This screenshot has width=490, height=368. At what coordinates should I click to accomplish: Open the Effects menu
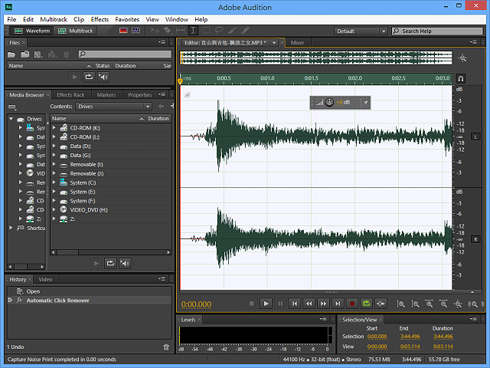point(100,19)
